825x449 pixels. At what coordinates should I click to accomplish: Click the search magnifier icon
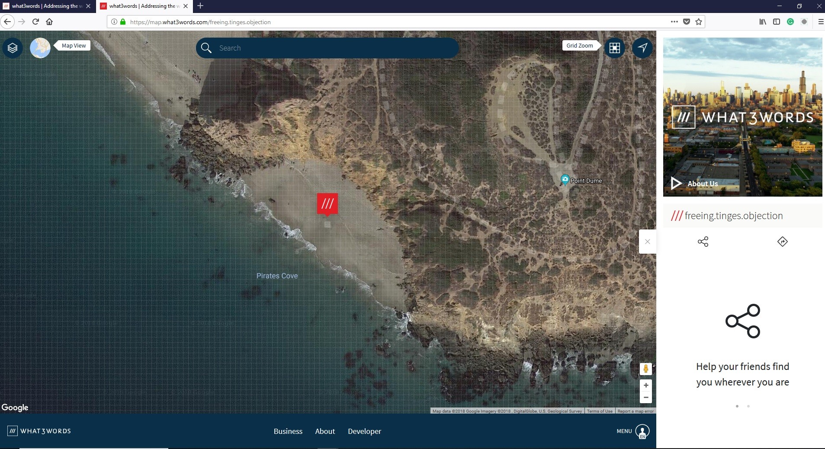click(x=206, y=48)
